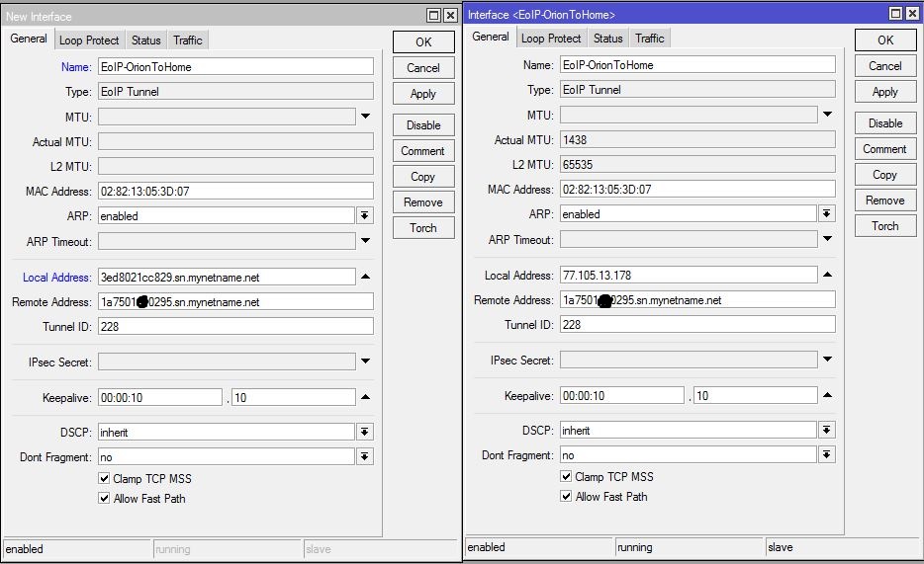Viewport: 924px width, 564px height.
Task: Click Remove in New Interface window
Action: [x=423, y=202]
